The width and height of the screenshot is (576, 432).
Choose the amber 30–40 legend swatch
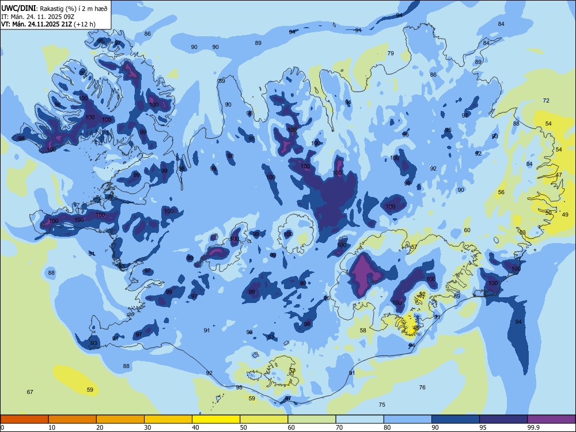coord(168,419)
